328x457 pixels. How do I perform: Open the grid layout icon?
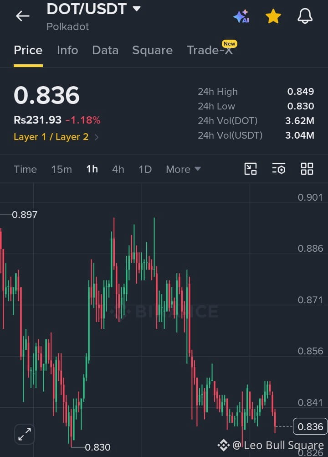click(307, 169)
